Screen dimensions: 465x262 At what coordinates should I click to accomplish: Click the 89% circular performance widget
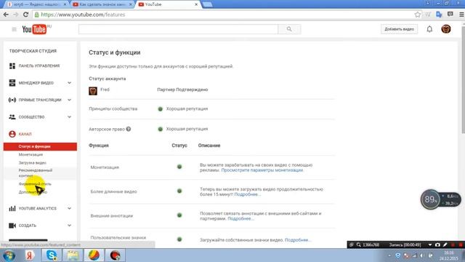(x=430, y=199)
